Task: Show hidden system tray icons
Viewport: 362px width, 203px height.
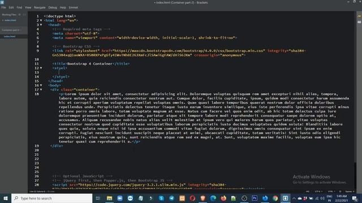Action: pos(294,198)
